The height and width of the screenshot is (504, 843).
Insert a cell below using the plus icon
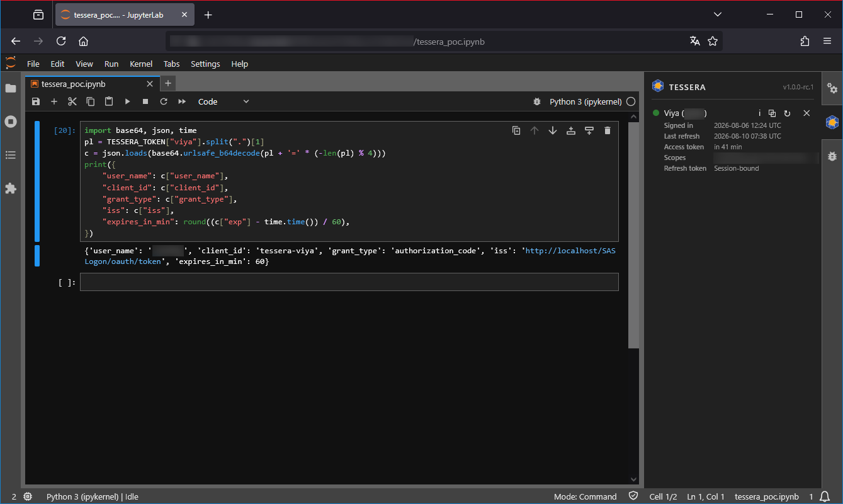pos(54,101)
